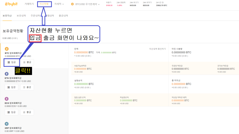The height and width of the screenshot is (134, 239).
Task: Click the BTC wallet 입금 deposit button
Action: tap(12, 62)
